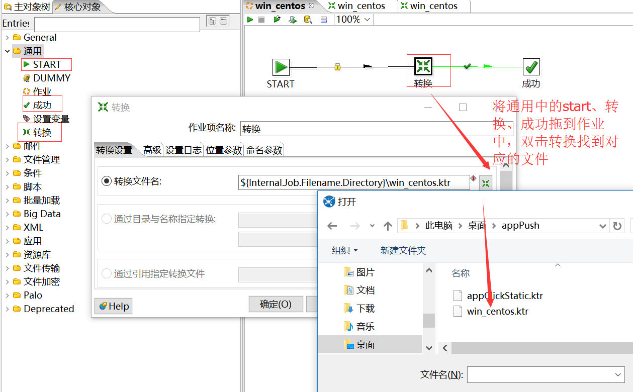The image size is (633, 392).
Task: Click the 名称 column header
Action: click(461, 273)
